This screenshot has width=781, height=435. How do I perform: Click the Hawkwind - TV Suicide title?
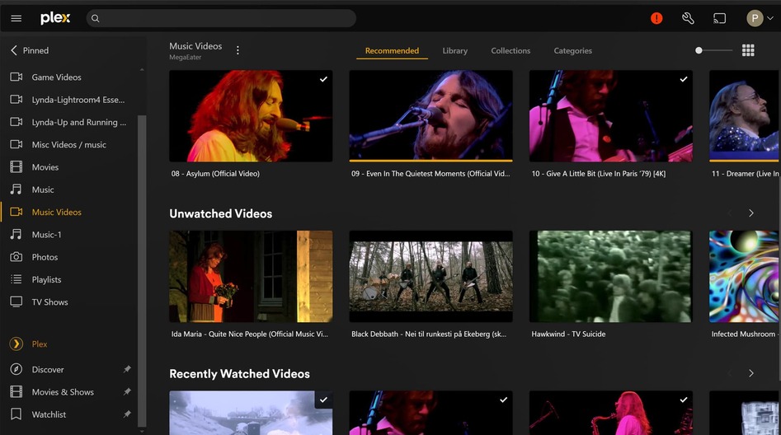click(x=568, y=334)
